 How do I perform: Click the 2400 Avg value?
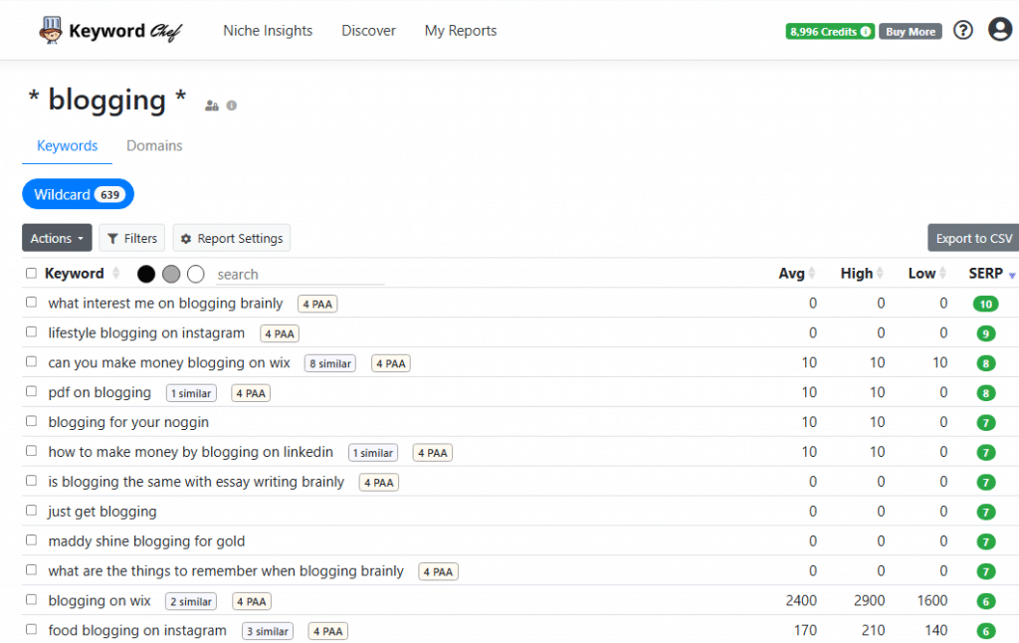pos(801,601)
